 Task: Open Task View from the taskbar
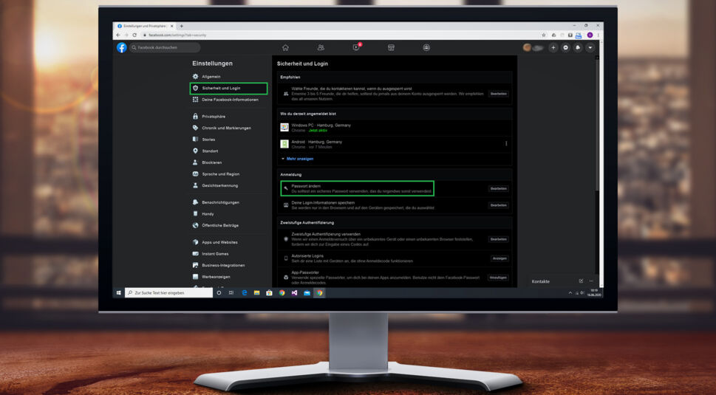[231, 293]
